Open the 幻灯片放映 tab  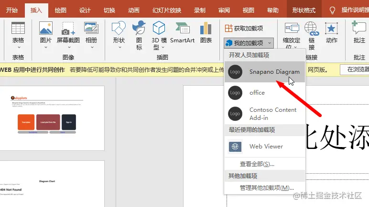click(x=167, y=10)
